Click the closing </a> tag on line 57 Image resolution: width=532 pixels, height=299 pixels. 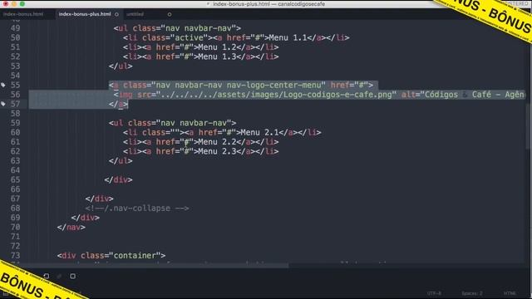[x=118, y=104]
